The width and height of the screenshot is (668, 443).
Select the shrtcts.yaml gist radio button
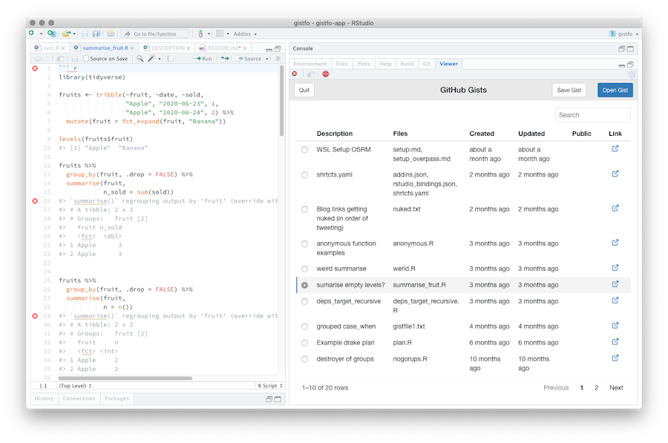304,175
